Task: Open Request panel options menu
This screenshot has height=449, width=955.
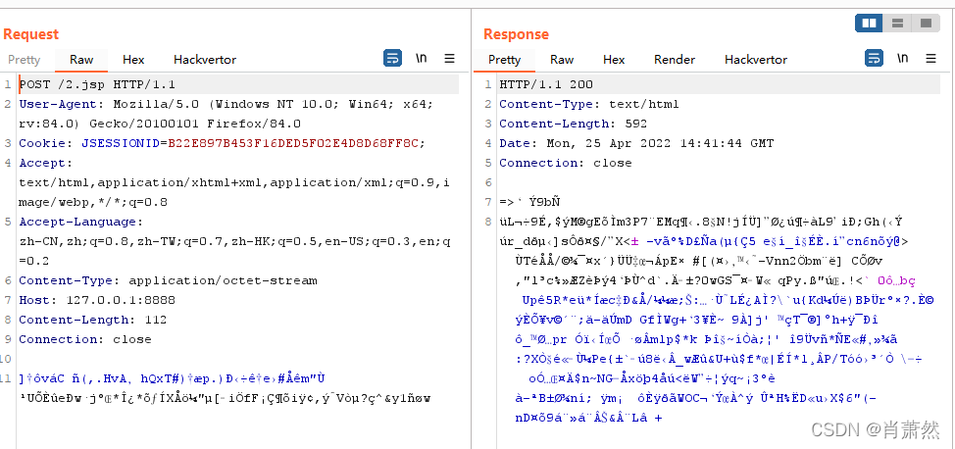Action: pos(450,59)
